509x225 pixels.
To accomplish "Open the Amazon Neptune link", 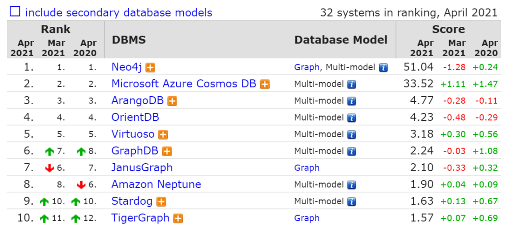I will (156, 184).
